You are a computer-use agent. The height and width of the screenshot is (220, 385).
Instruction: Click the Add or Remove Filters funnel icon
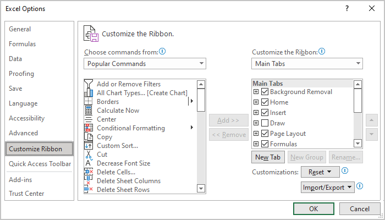click(89, 84)
